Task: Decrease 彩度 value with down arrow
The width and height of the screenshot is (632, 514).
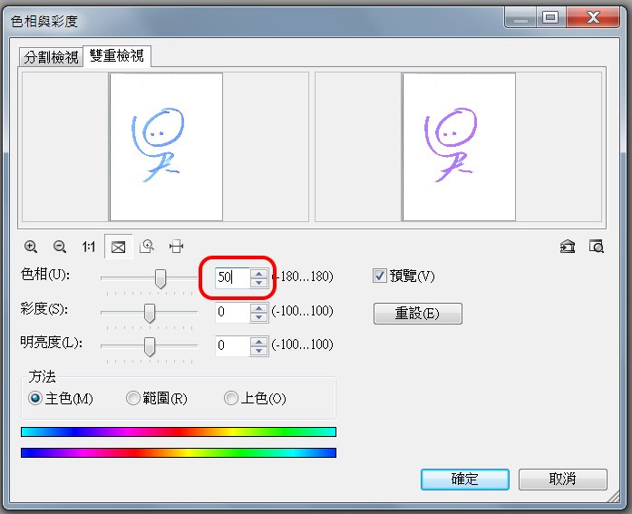Action: (x=258, y=317)
